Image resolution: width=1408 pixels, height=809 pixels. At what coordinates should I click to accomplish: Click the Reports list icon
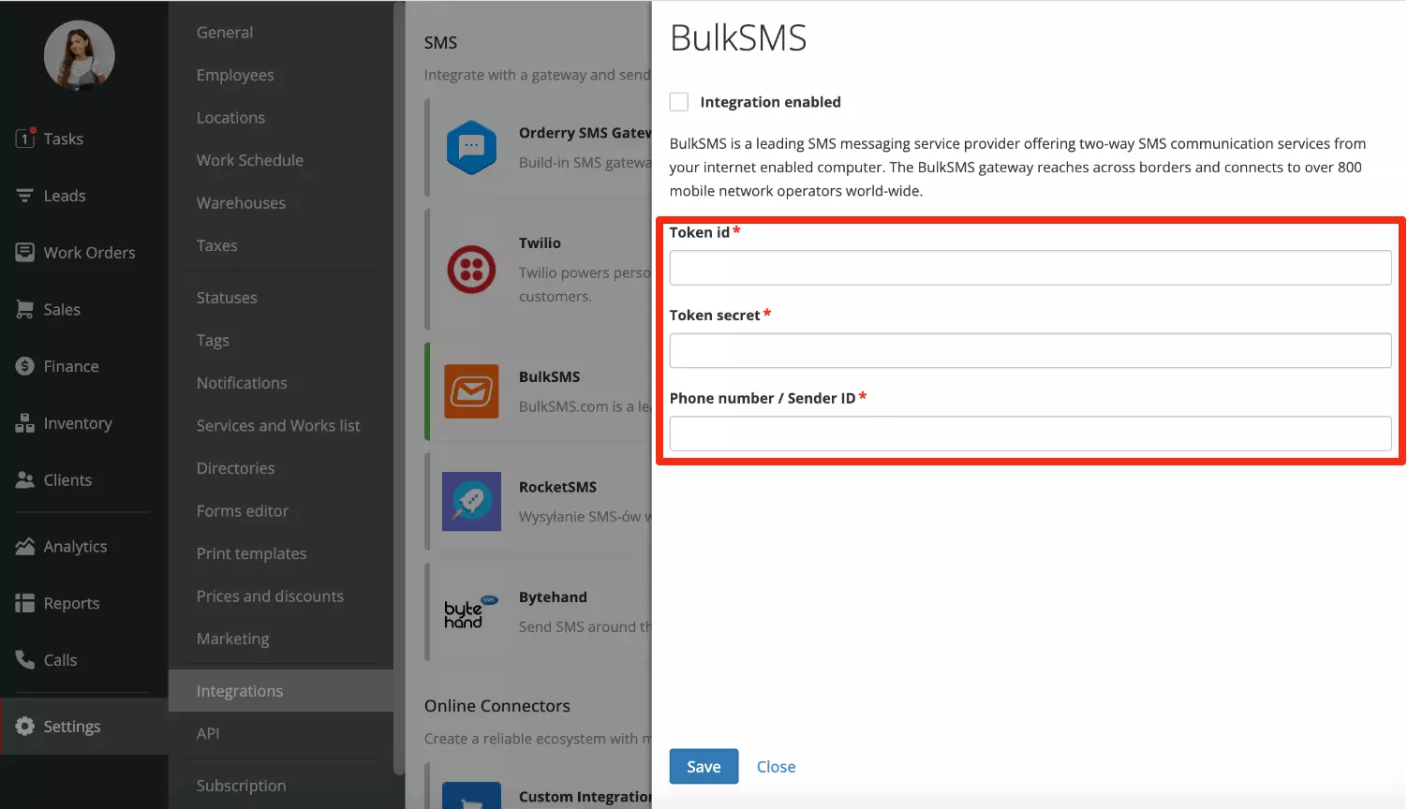[x=25, y=604]
